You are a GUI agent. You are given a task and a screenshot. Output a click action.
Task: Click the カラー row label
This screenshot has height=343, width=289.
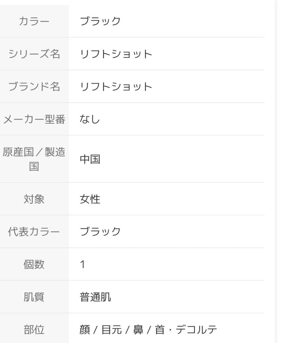[34, 21]
